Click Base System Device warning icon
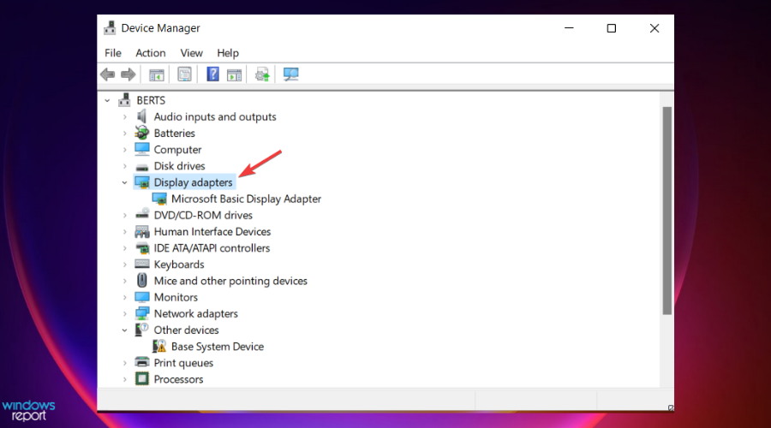The width and height of the screenshot is (771, 428). point(159,346)
